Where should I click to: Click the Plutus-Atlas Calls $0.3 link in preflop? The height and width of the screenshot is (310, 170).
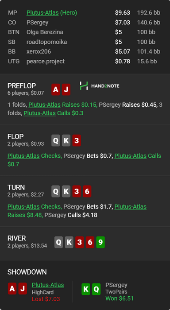point(54,113)
